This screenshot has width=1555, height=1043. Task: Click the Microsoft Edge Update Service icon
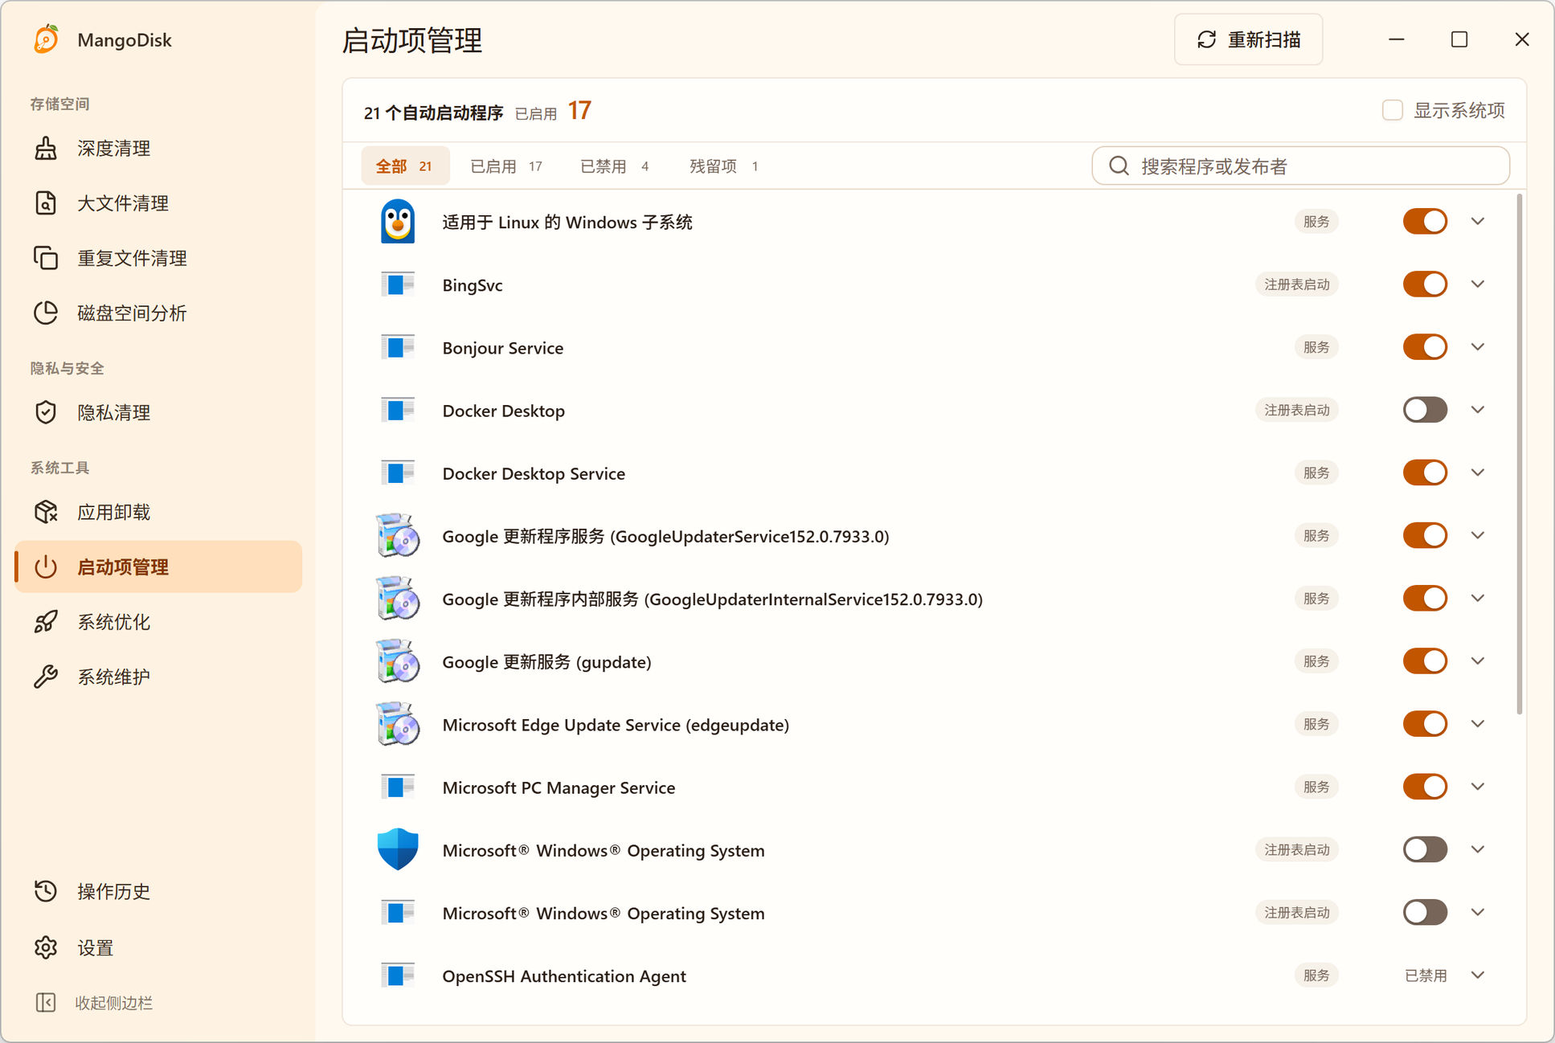(398, 723)
